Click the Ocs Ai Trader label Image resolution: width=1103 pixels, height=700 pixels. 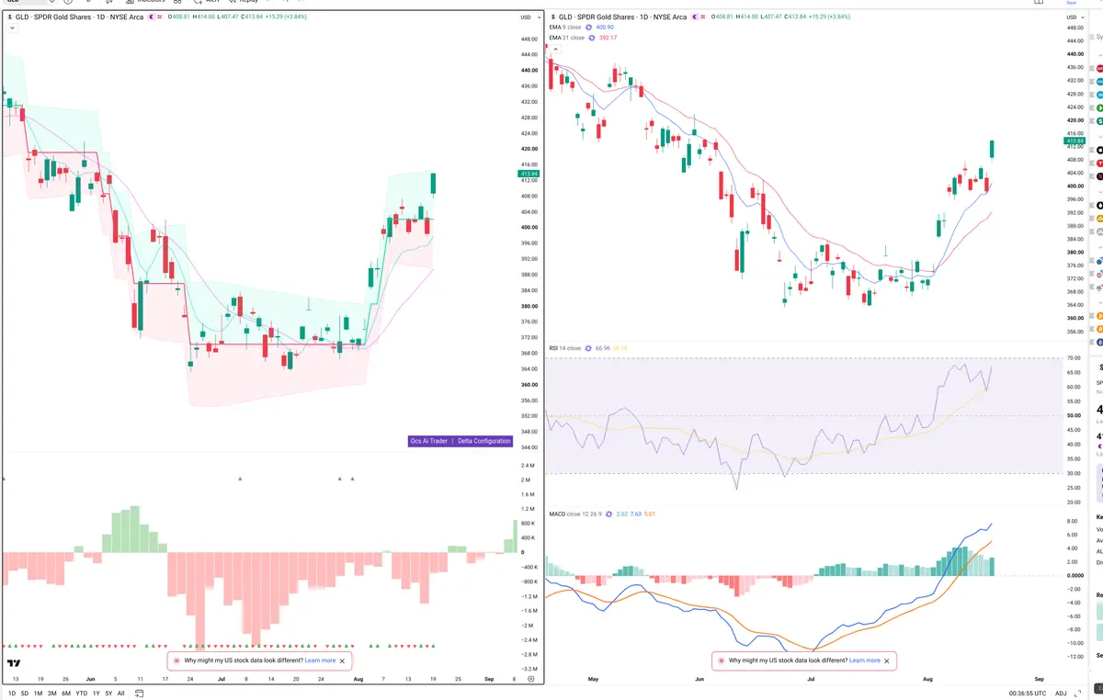tap(429, 441)
